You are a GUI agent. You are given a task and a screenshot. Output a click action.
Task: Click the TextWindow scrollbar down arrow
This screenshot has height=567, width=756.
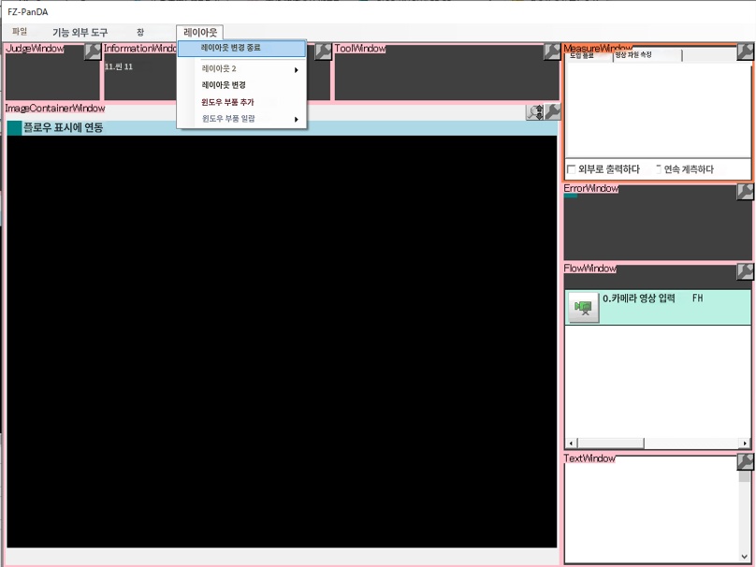[745, 557]
